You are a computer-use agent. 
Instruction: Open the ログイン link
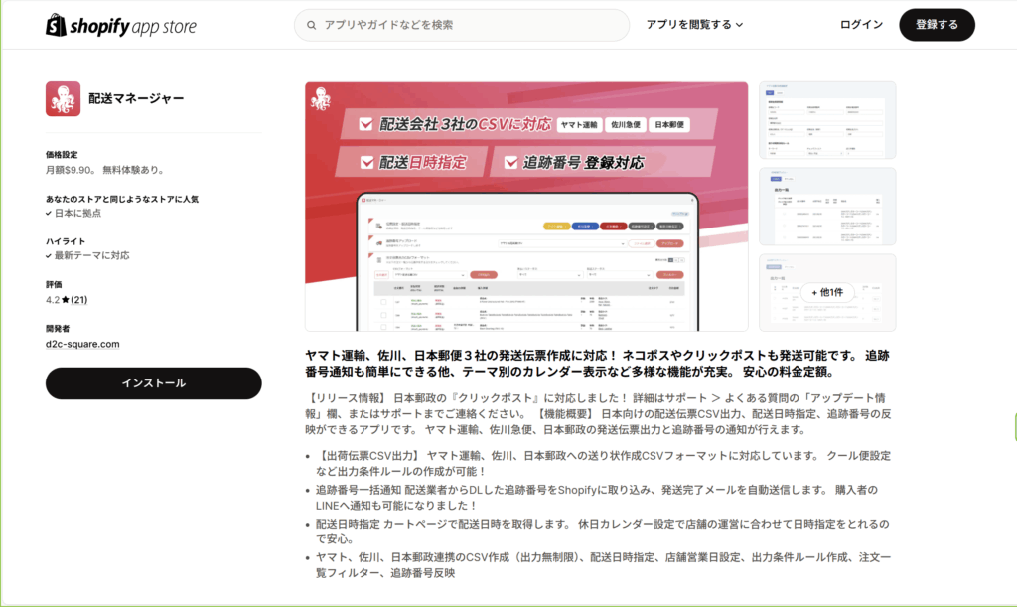861,25
